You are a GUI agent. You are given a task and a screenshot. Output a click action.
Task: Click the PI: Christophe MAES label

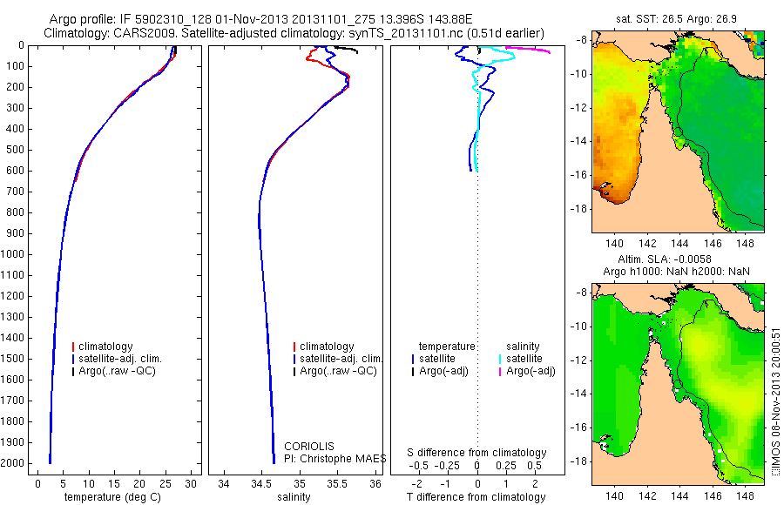click(x=335, y=459)
